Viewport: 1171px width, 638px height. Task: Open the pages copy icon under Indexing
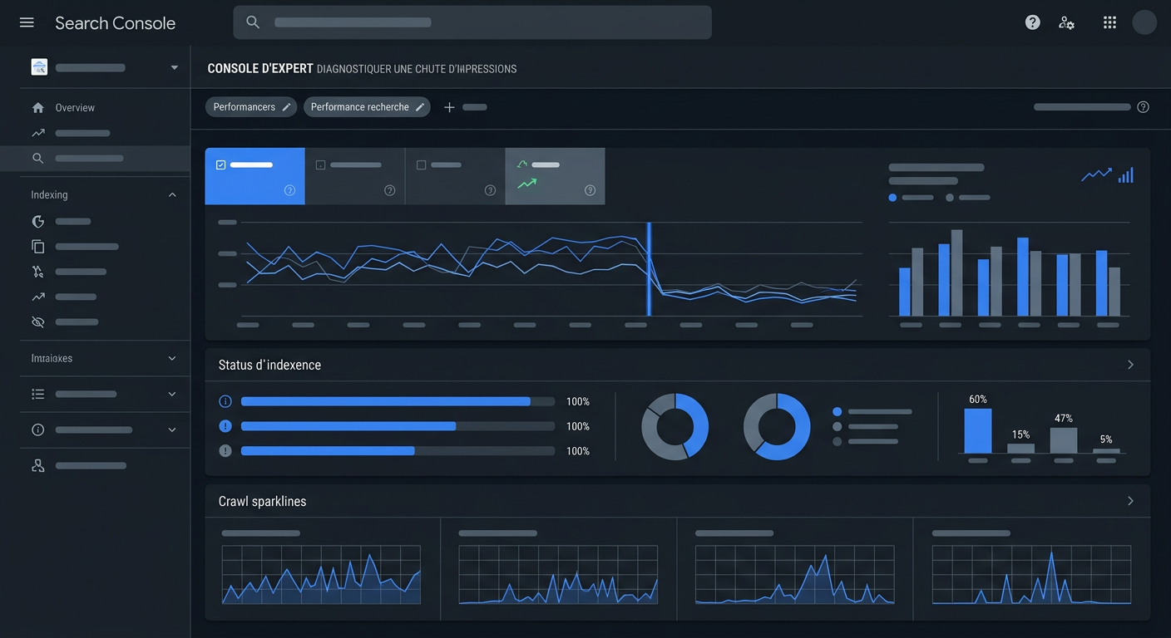(37, 246)
